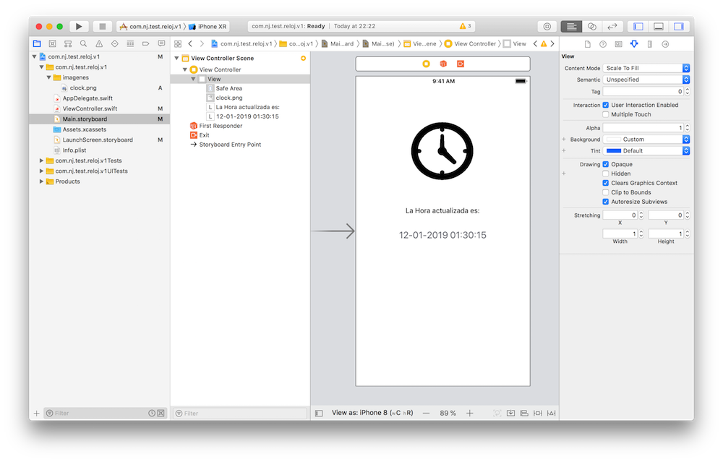Click View as: iPhone 8 button
Image resolution: width=723 pixels, height=462 pixels.
pyautogui.click(x=372, y=413)
